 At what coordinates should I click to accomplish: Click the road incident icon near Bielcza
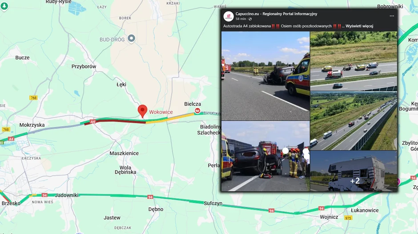[x=197, y=110]
